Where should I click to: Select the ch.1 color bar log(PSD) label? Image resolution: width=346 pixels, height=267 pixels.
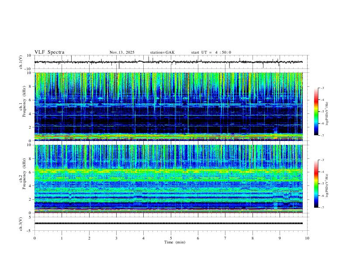327,113
